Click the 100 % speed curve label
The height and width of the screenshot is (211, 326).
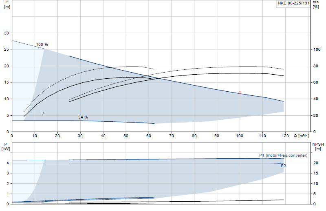[42, 45]
